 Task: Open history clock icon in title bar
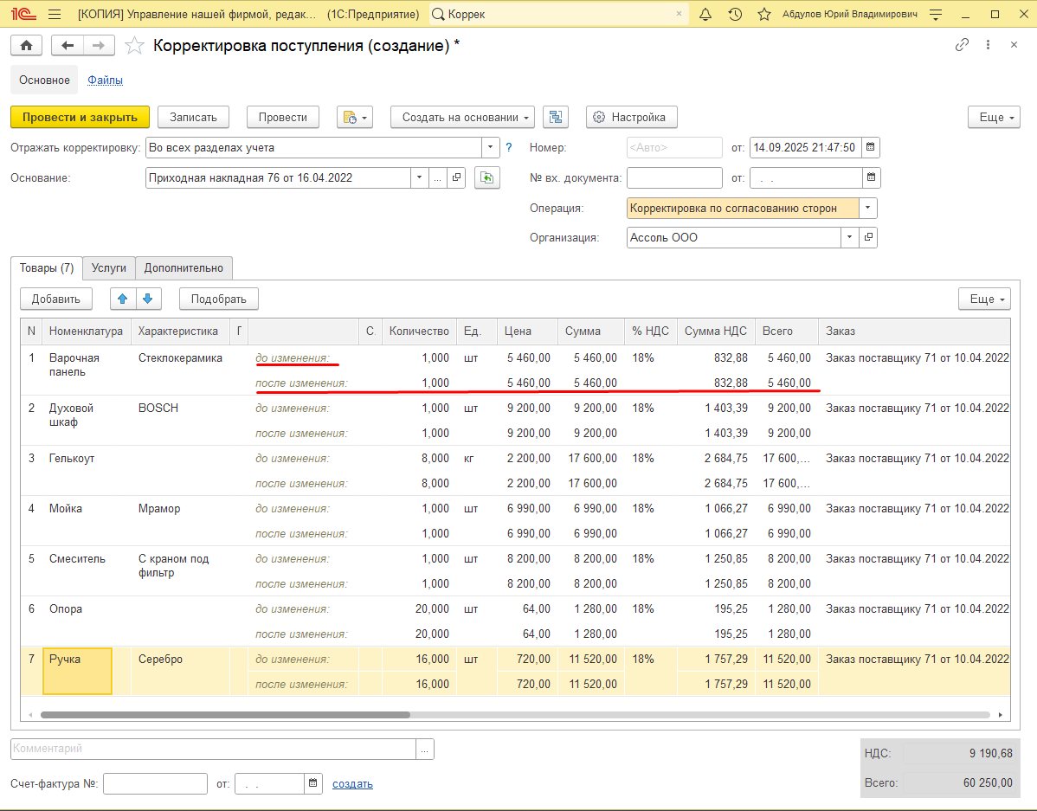coord(735,14)
